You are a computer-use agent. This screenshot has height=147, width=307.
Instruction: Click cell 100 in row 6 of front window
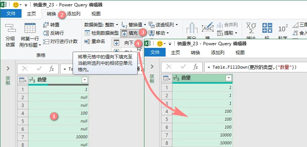202,127
